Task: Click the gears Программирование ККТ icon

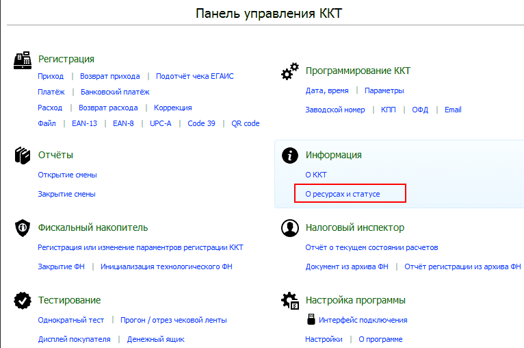Action: tap(290, 71)
